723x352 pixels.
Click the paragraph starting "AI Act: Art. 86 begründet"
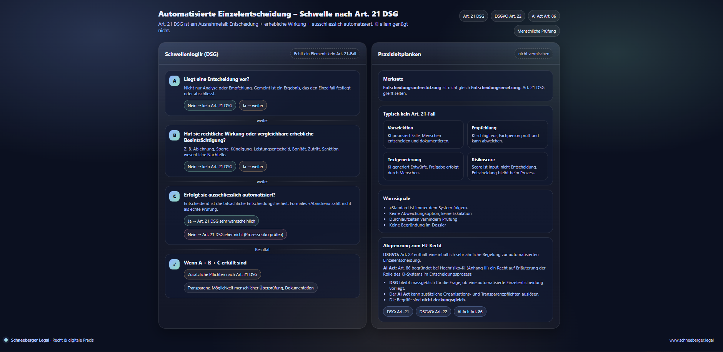[x=464, y=271]
